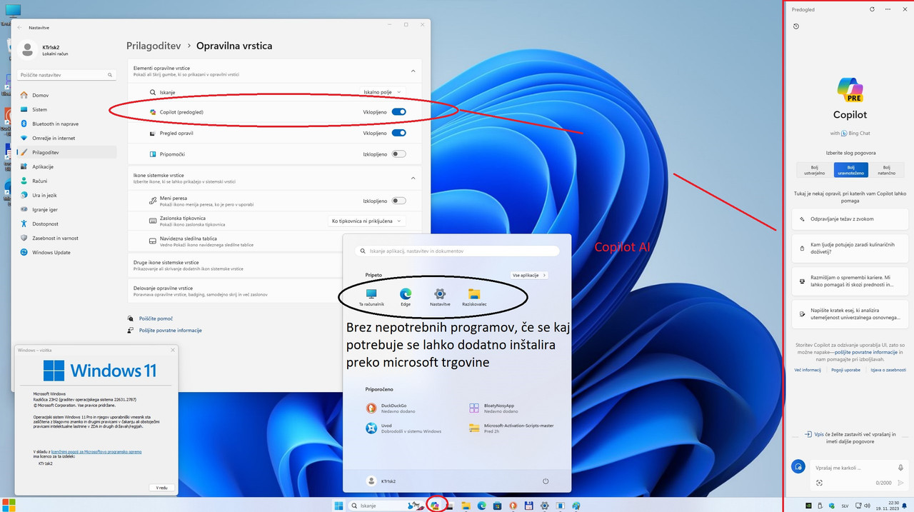Open File Explorer from the taskbar
Viewport: 914px width, 512px height.
[466, 506]
